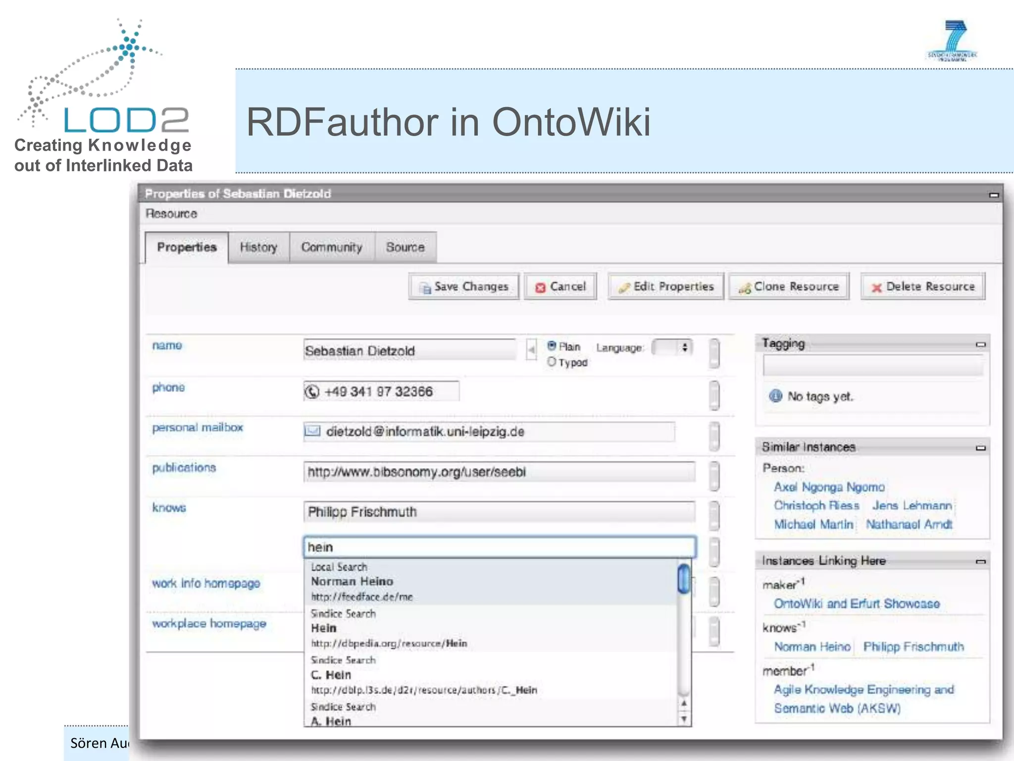Click the phone number input field
The image size is (1014, 761).
(381, 391)
